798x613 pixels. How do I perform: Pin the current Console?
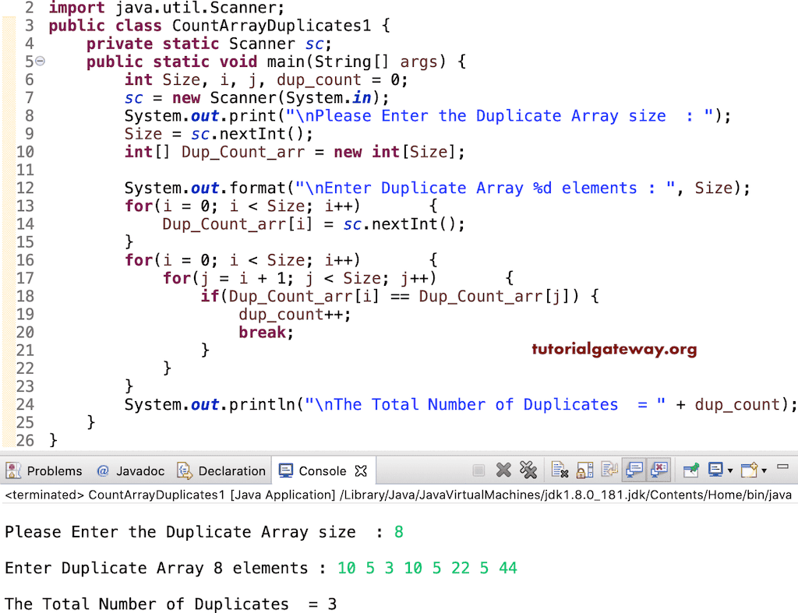(690, 470)
